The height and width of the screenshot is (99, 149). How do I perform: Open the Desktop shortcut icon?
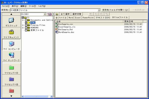coord(11,20)
